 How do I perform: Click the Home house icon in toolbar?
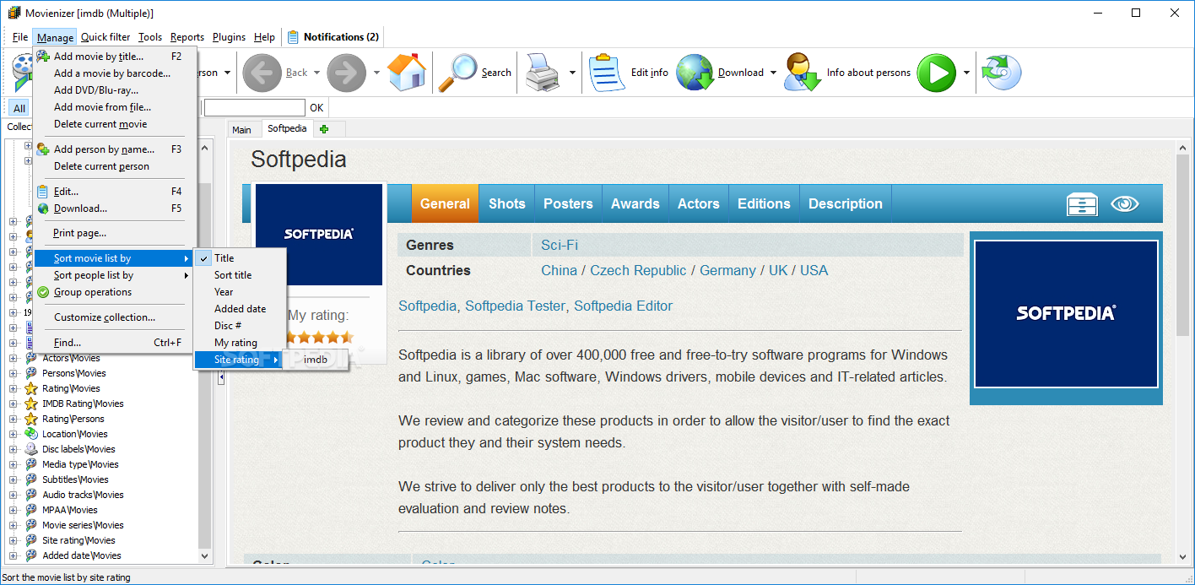407,73
